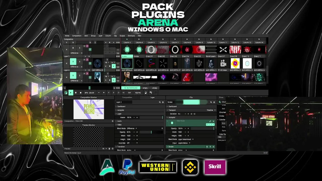Open top layer blend mode Difference dropdown
The image size is (322, 181).
point(76,53)
